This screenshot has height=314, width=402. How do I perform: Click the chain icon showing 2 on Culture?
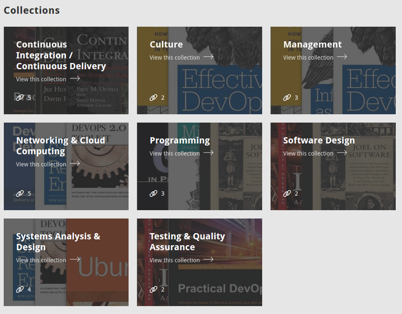pos(154,97)
